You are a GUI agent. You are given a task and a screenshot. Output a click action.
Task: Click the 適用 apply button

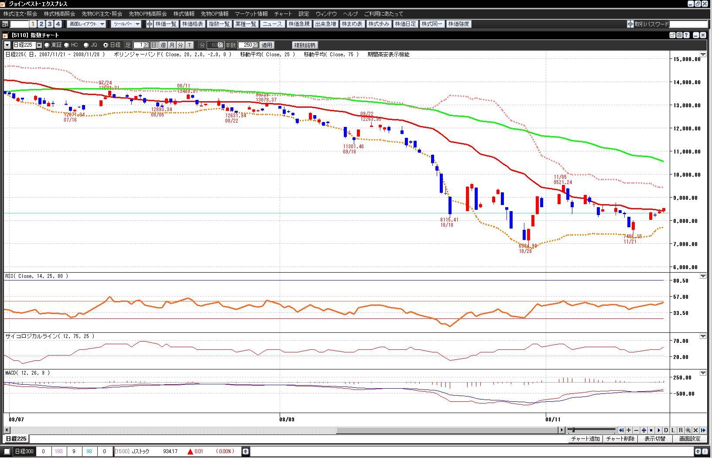(x=267, y=45)
